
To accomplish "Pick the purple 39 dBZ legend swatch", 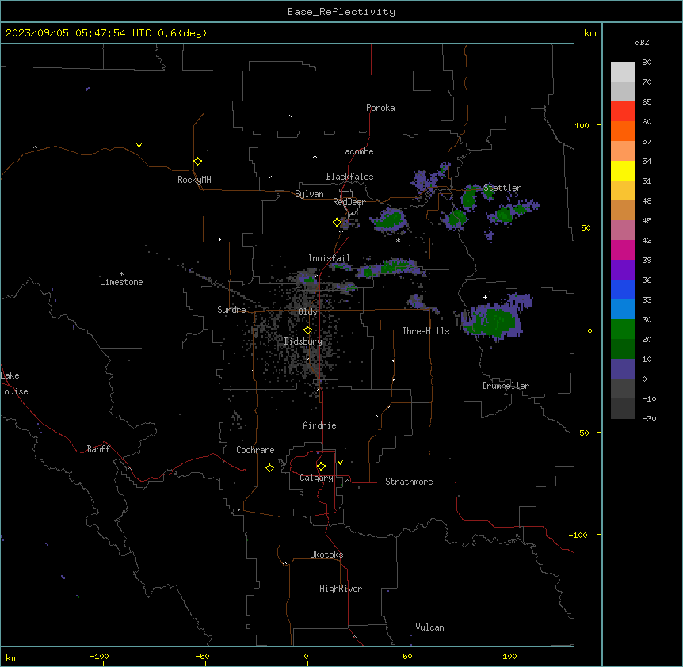I will (x=623, y=270).
